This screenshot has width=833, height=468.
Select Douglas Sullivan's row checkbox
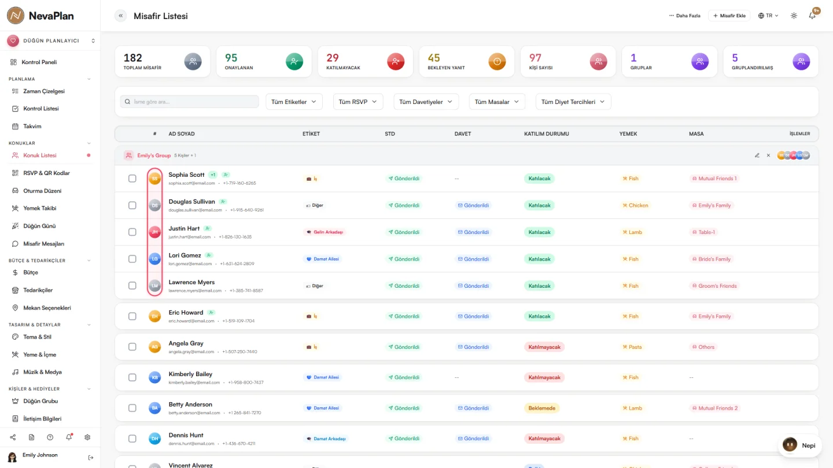(x=132, y=205)
